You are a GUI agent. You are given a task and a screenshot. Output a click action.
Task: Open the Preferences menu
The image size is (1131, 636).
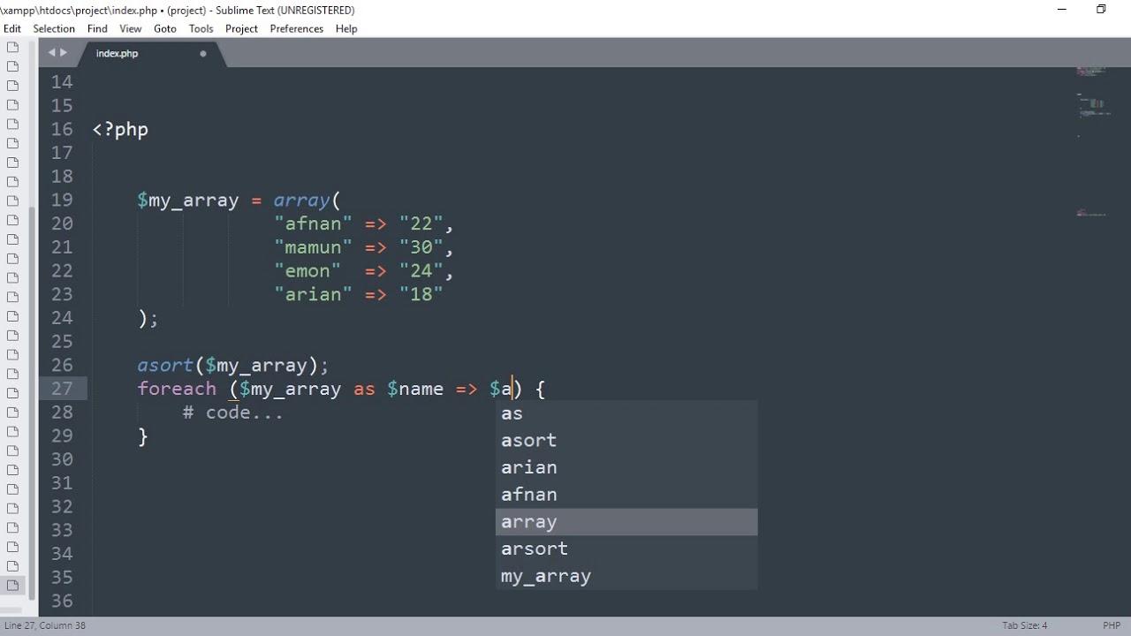(x=297, y=28)
